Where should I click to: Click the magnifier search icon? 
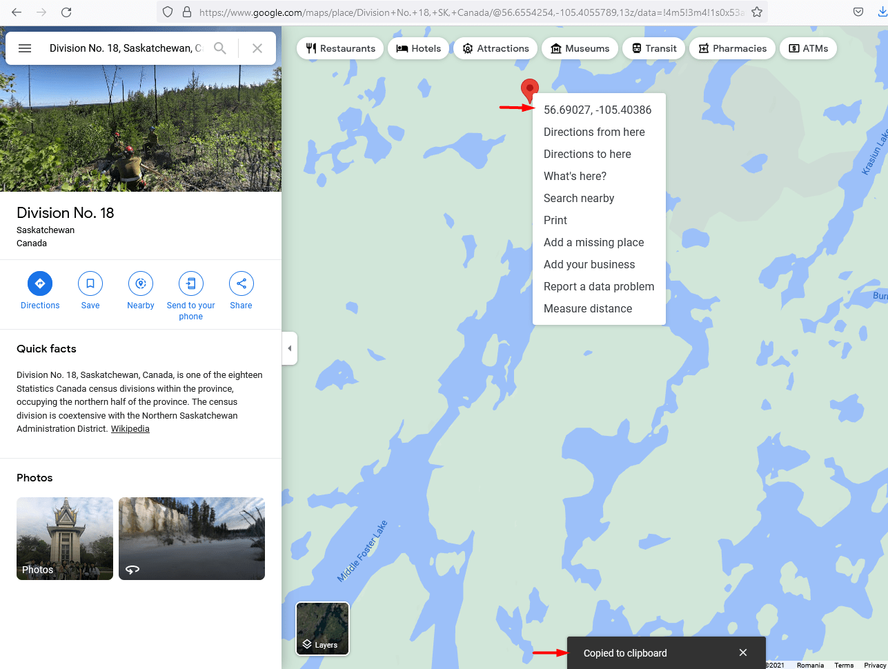220,48
